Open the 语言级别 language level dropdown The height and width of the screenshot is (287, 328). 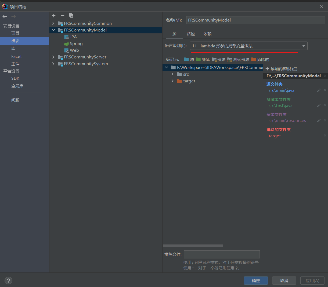249,46
